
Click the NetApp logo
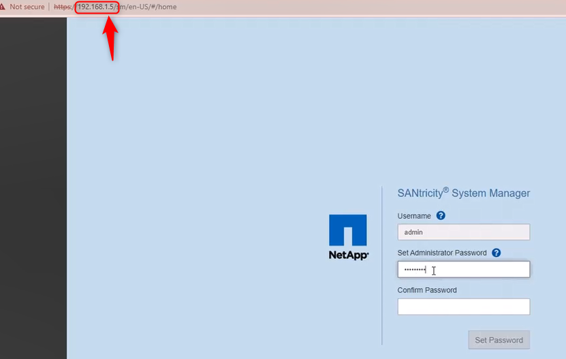click(x=348, y=237)
